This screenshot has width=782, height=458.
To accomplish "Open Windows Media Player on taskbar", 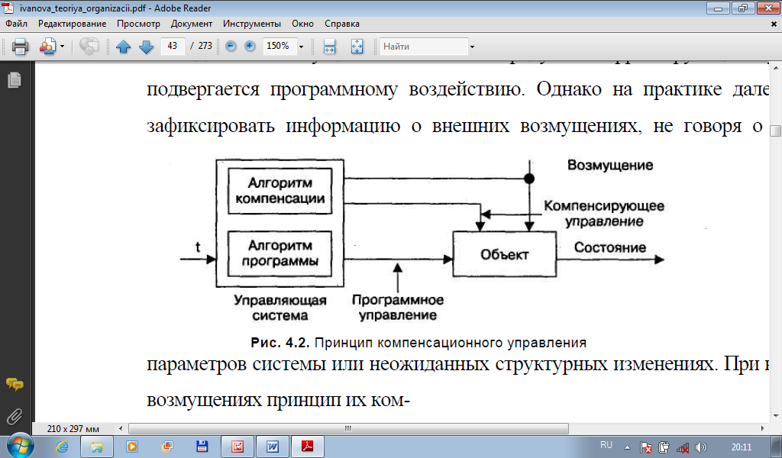I will 132,447.
